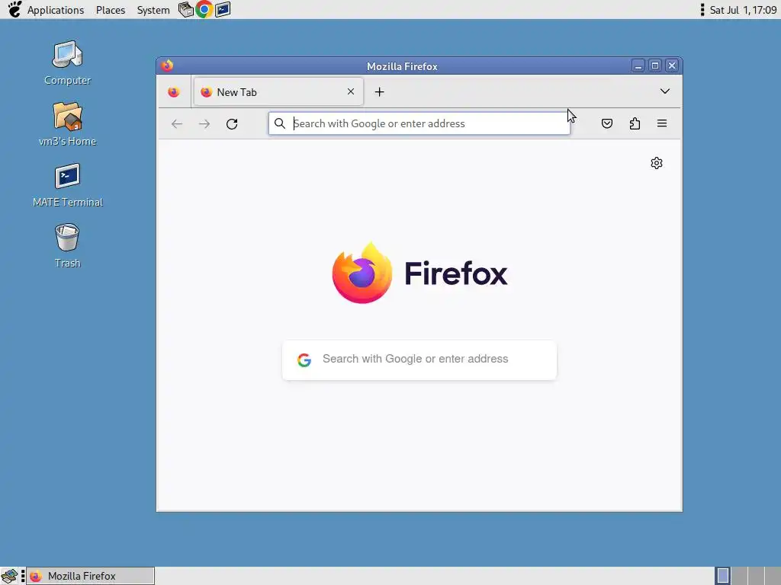Click the Firefox View pinned icon
Screen dimensions: 781x585
pyautogui.click(x=173, y=92)
